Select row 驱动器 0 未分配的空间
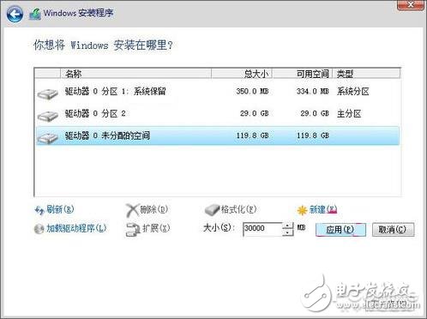427x319 pixels. (218, 135)
